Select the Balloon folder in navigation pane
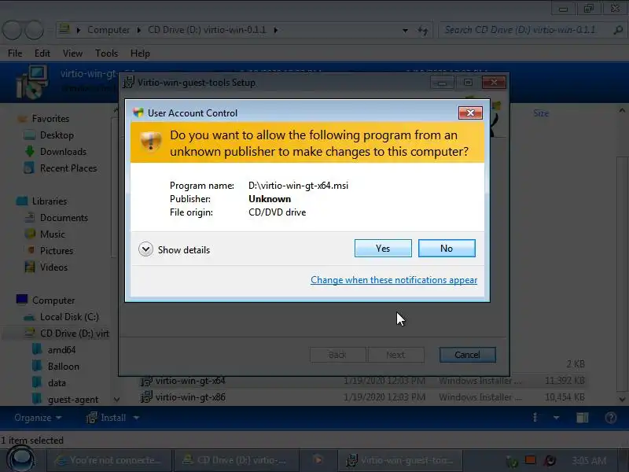Screen dimensions: 629x472 [x=64, y=367]
